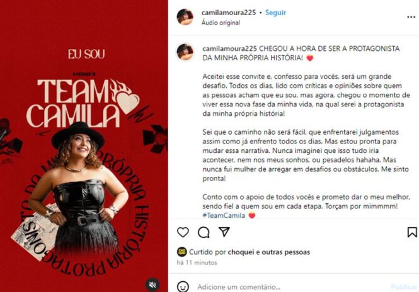Save the post with bookmark icon

[x=412, y=232]
